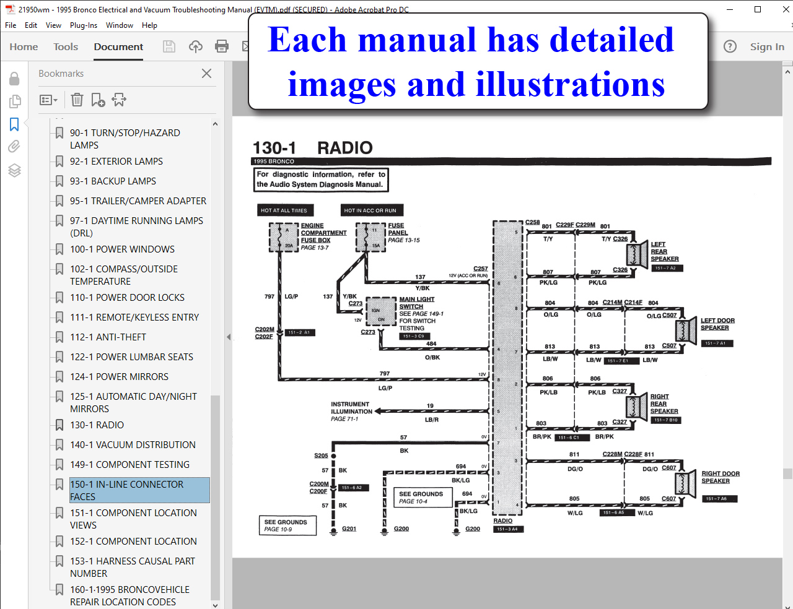This screenshot has width=793, height=609.
Task: Open bookmark 160-1 1995 BRONCOVEHICLE REPAIR LOCATION CODES
Action: point(129,595)
